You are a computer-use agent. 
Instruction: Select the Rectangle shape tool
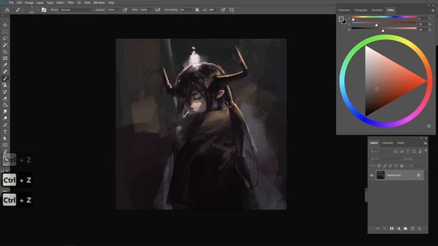5,145
